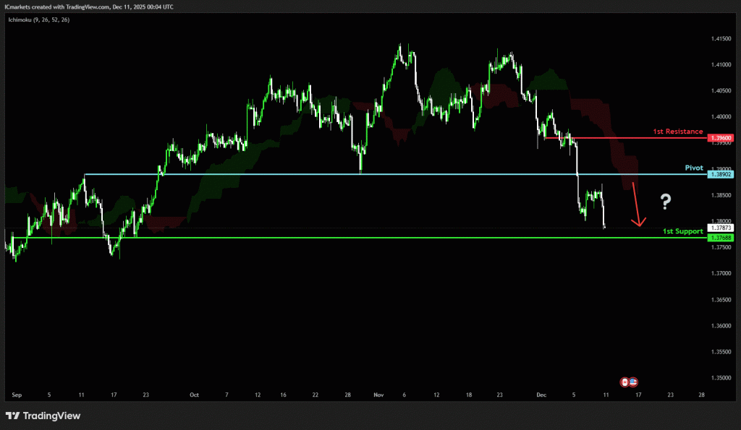Viewport: 741px width, 430px height.
Task: Click the Oct label on time axis
Action: (193, 395)
